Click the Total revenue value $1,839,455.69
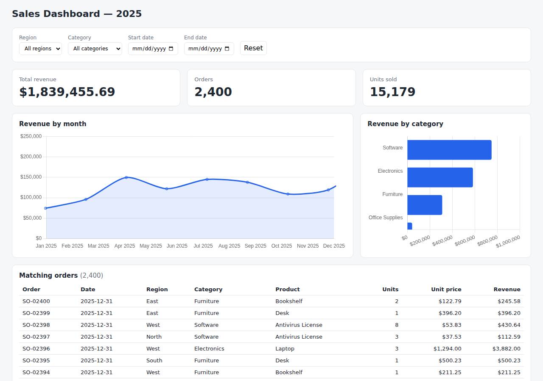This screenshot has height=381, width=543. point(67,92)
